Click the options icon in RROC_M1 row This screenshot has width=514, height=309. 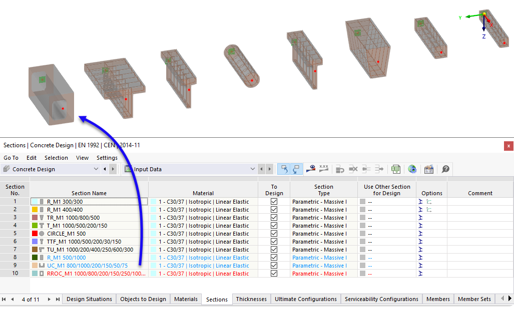point(420,274)
